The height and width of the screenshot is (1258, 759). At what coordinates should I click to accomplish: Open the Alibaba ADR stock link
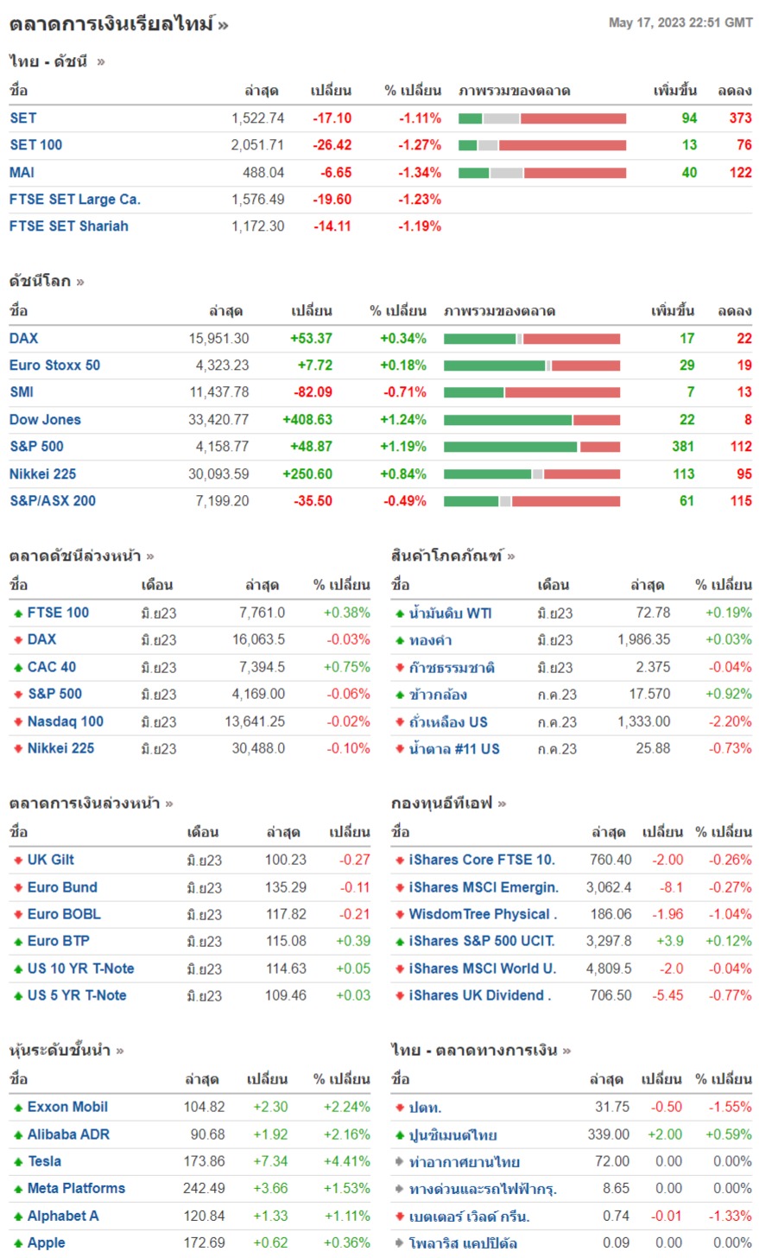coord(68,1134)
